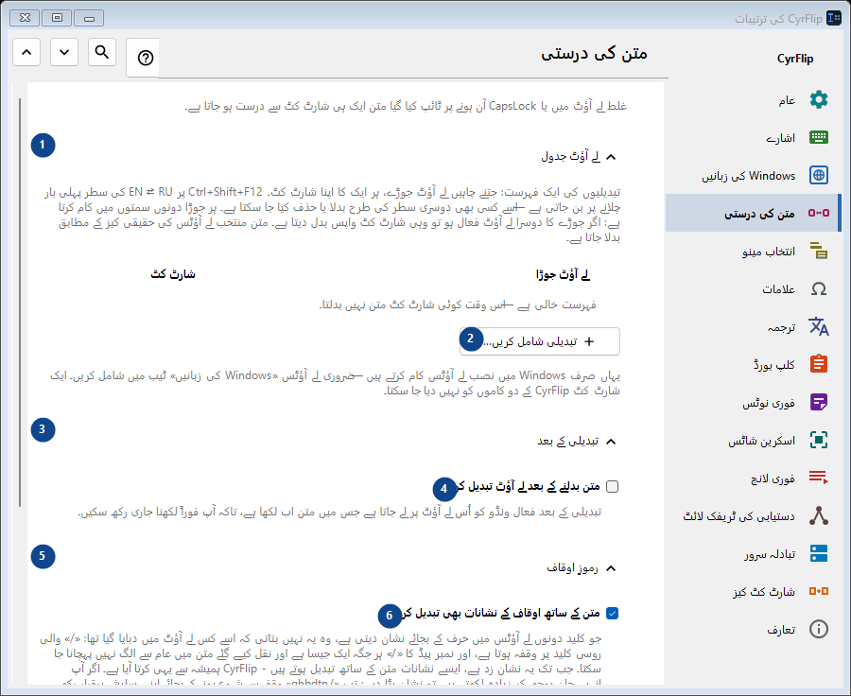Viewport: 851px width, 696px height.
Task: Click the شارٹ کٹ column header
Action: pyautogui.click(x=173, y=274)
